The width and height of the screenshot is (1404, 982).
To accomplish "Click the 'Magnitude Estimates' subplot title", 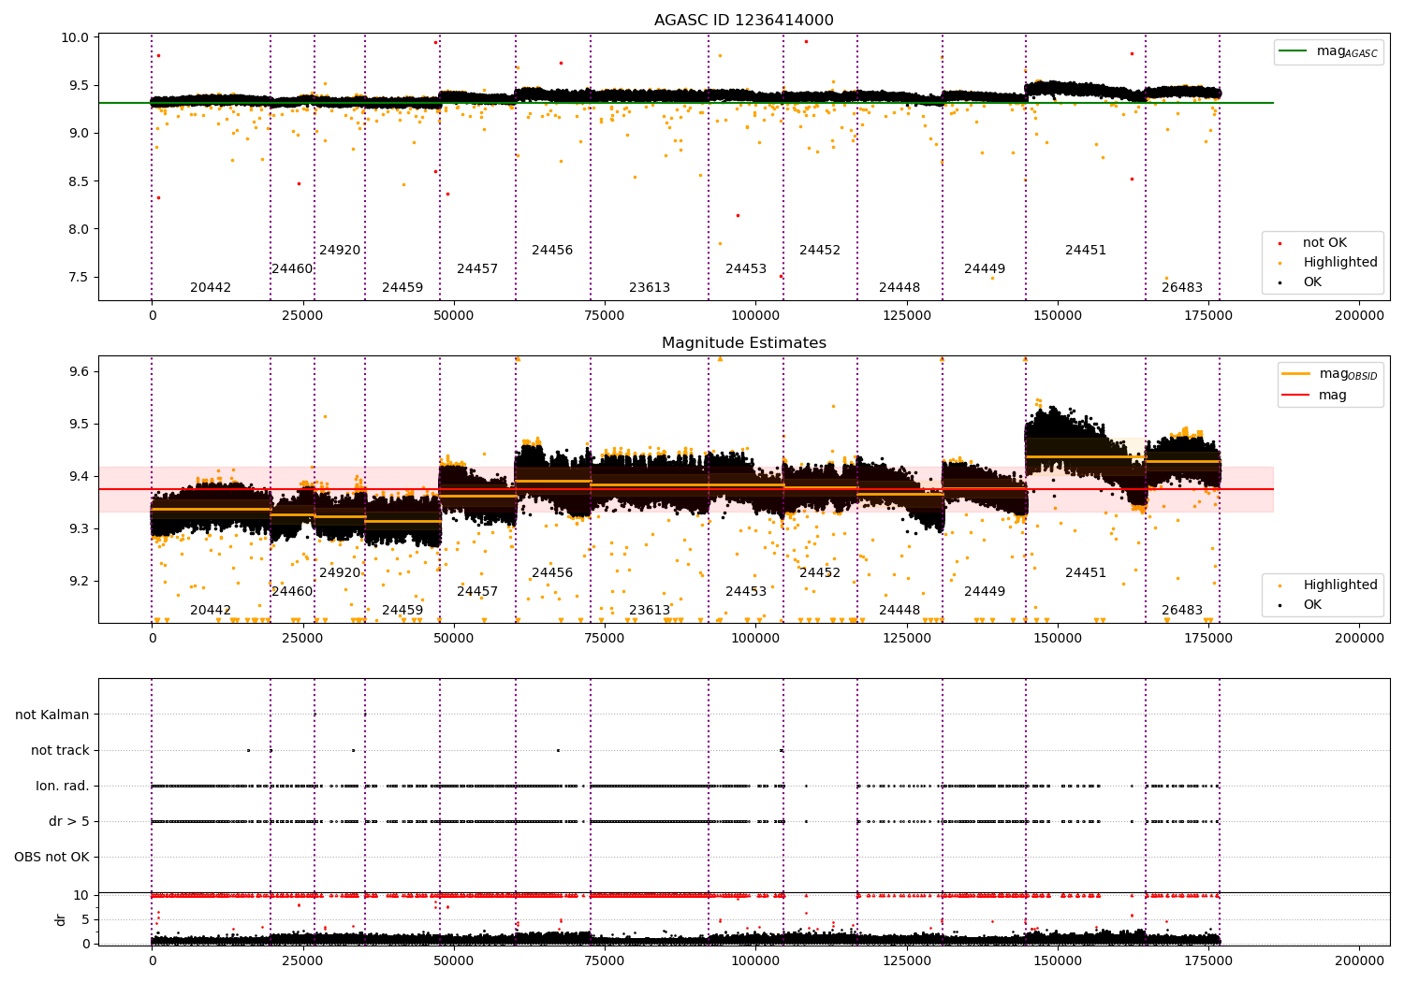I will pyautogui.click(x=743, y=343).
